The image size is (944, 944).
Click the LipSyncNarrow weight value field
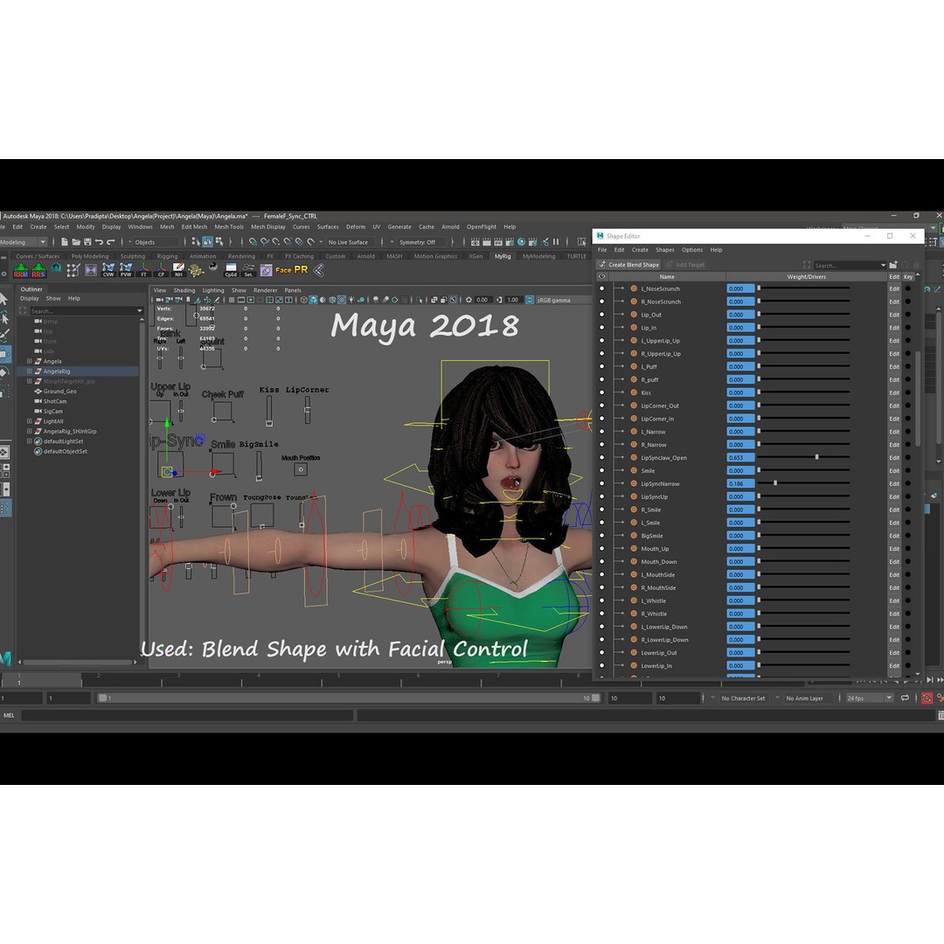tap(740, 483)
